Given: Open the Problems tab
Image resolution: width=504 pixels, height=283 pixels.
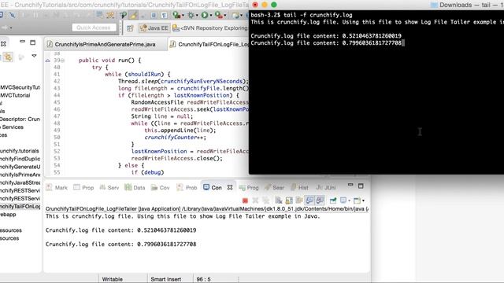Looking at the screenshot, I should (x=187, y=187).
